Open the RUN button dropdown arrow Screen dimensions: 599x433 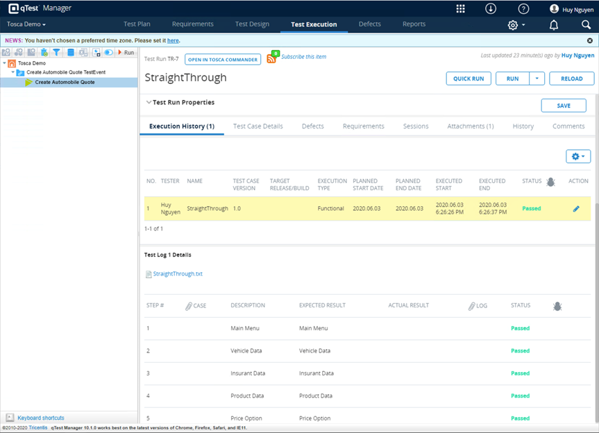(x=537, y=79)
